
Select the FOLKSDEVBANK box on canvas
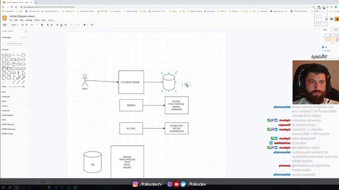click(x=131, y=82)
